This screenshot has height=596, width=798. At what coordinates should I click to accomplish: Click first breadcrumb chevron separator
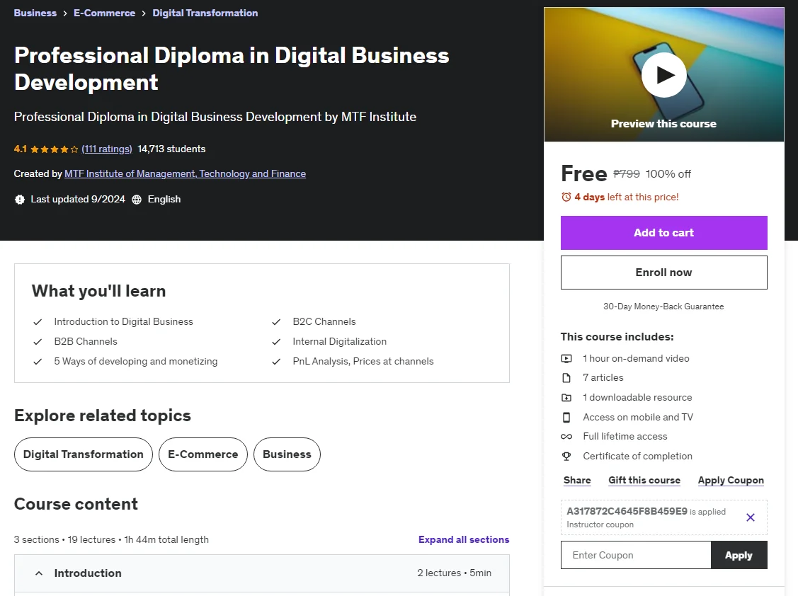(65, 13)
